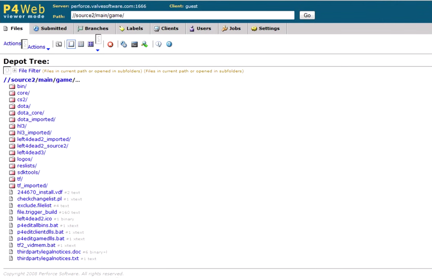Select the tree view mode icon
Screen dimensions: 432x278
click(71, 44)
